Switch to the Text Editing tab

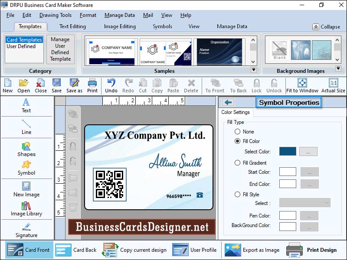tap(72, 26)
